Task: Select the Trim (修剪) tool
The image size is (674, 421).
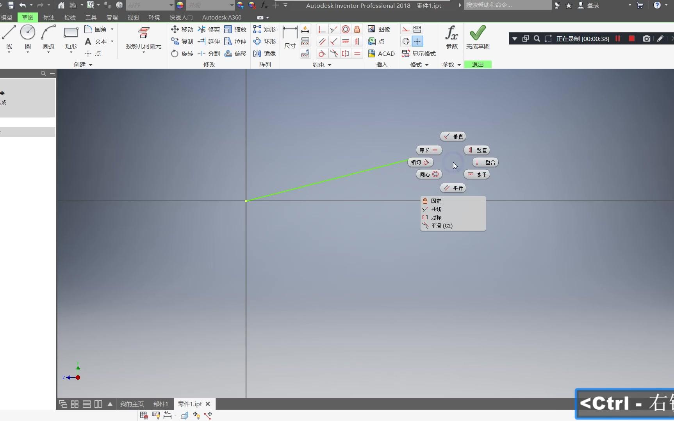Action: [209, 29]
